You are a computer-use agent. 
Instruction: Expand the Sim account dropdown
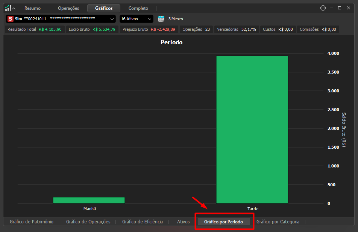[x=112, y=19]
